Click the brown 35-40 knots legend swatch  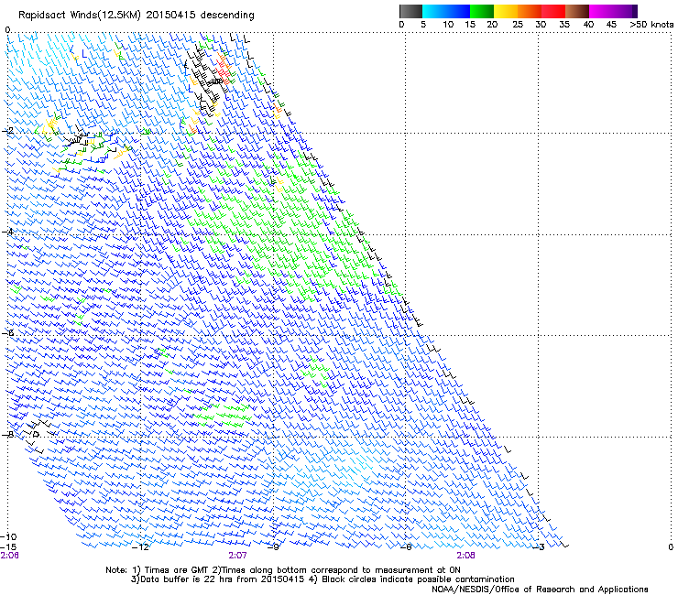[577, 11]
